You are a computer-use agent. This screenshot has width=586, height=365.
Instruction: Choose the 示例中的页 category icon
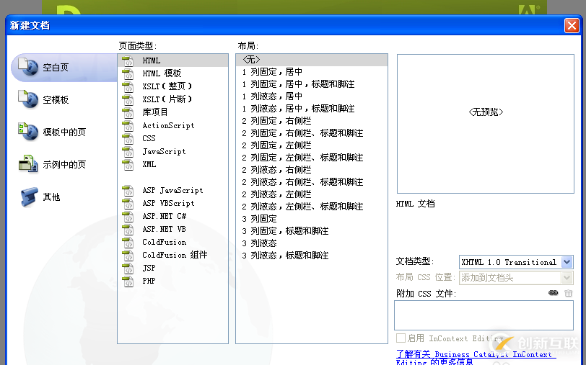coord(28,164)
